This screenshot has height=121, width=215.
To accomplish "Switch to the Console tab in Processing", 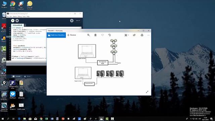I will (16, 76).
